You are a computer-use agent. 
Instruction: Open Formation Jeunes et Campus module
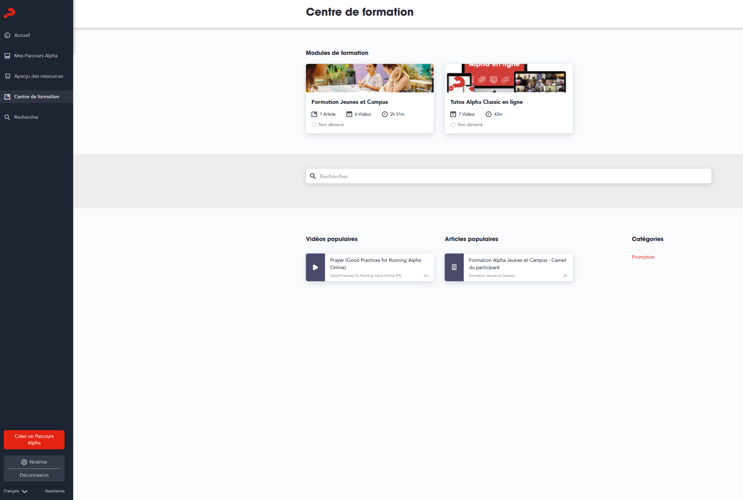coord(349,102)
